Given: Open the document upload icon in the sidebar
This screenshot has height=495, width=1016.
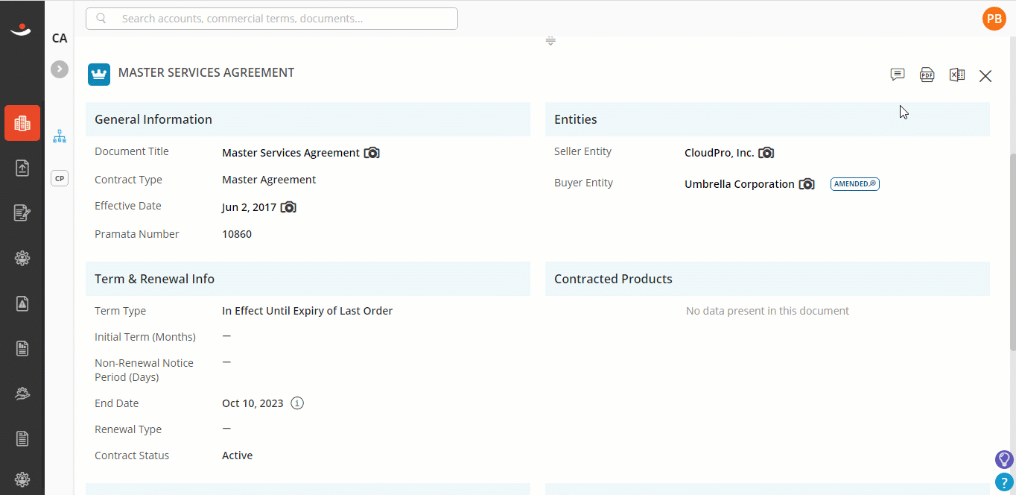Looking at the screenshot, I should (x=22, y=168).
